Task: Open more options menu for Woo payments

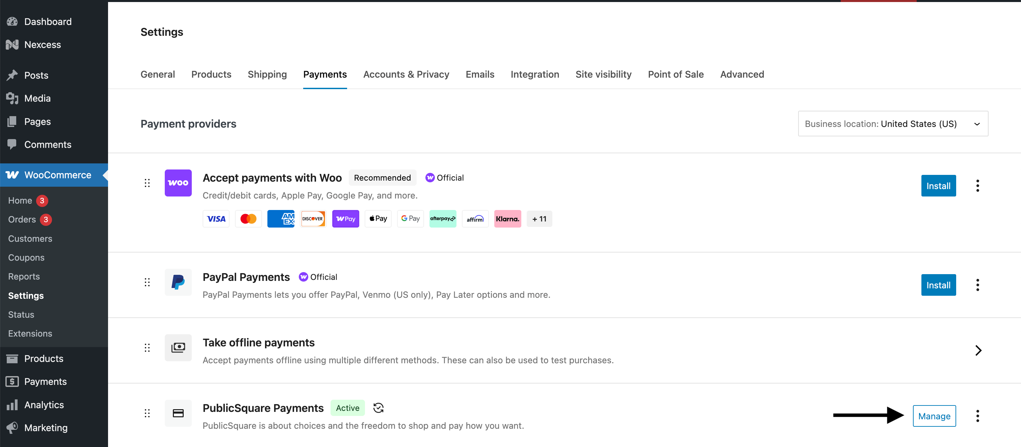Action: tap(977, 185)
